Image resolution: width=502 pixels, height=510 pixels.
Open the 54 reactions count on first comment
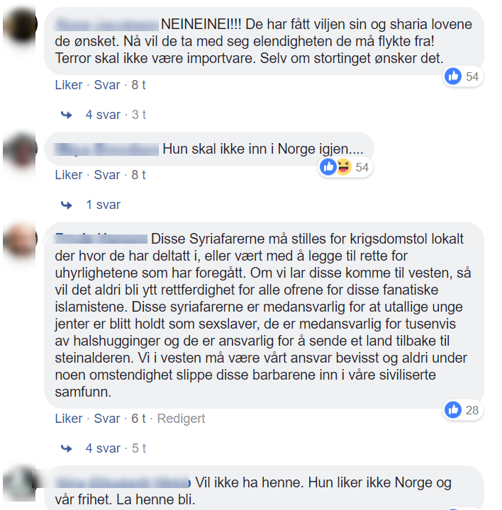click(x=472, y=76)
